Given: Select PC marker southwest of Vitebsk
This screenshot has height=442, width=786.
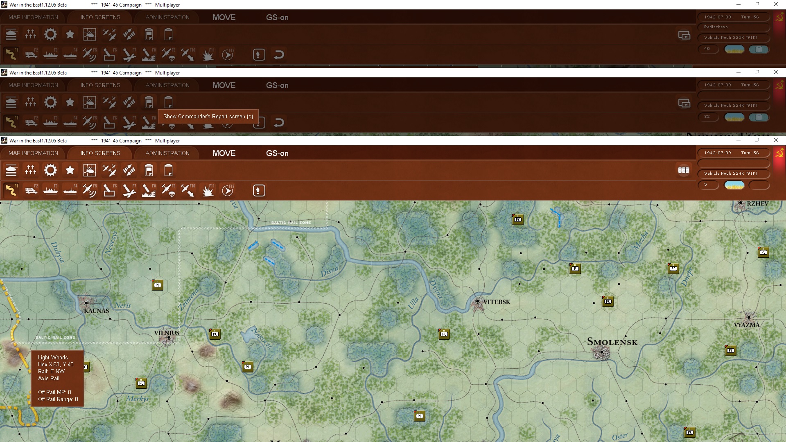Looking at the screenshot, I should 444,334.
